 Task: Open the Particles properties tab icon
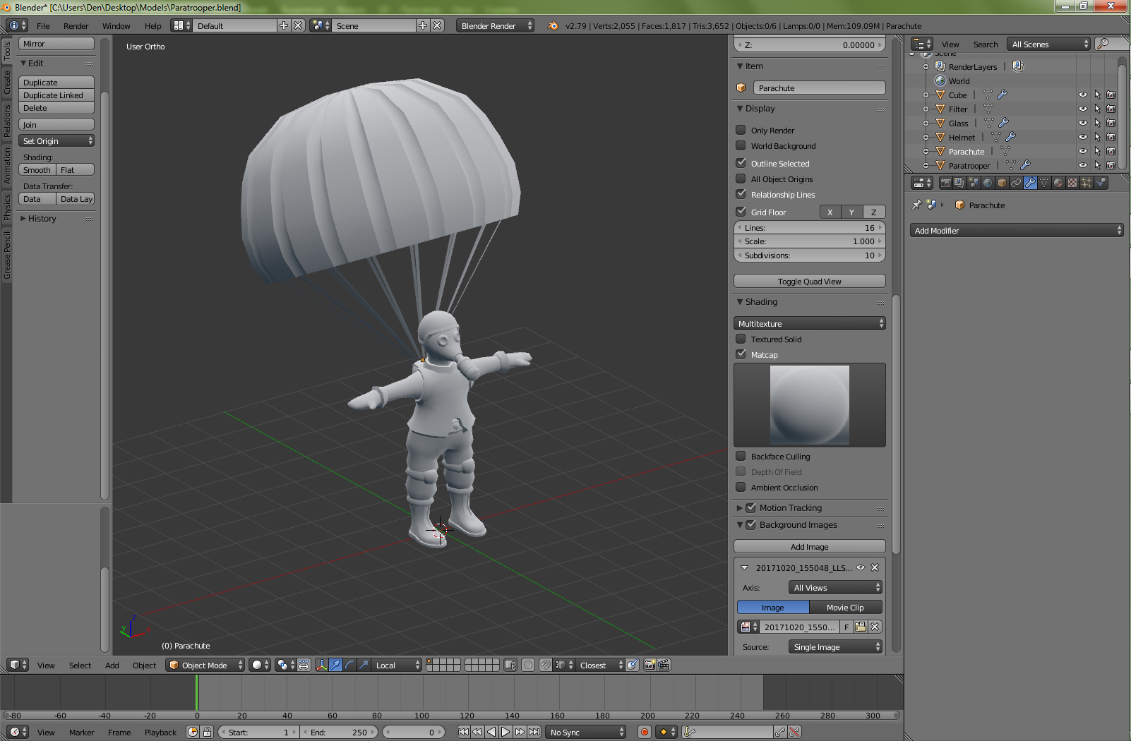pyautogui.click(x=1087, y=183)
